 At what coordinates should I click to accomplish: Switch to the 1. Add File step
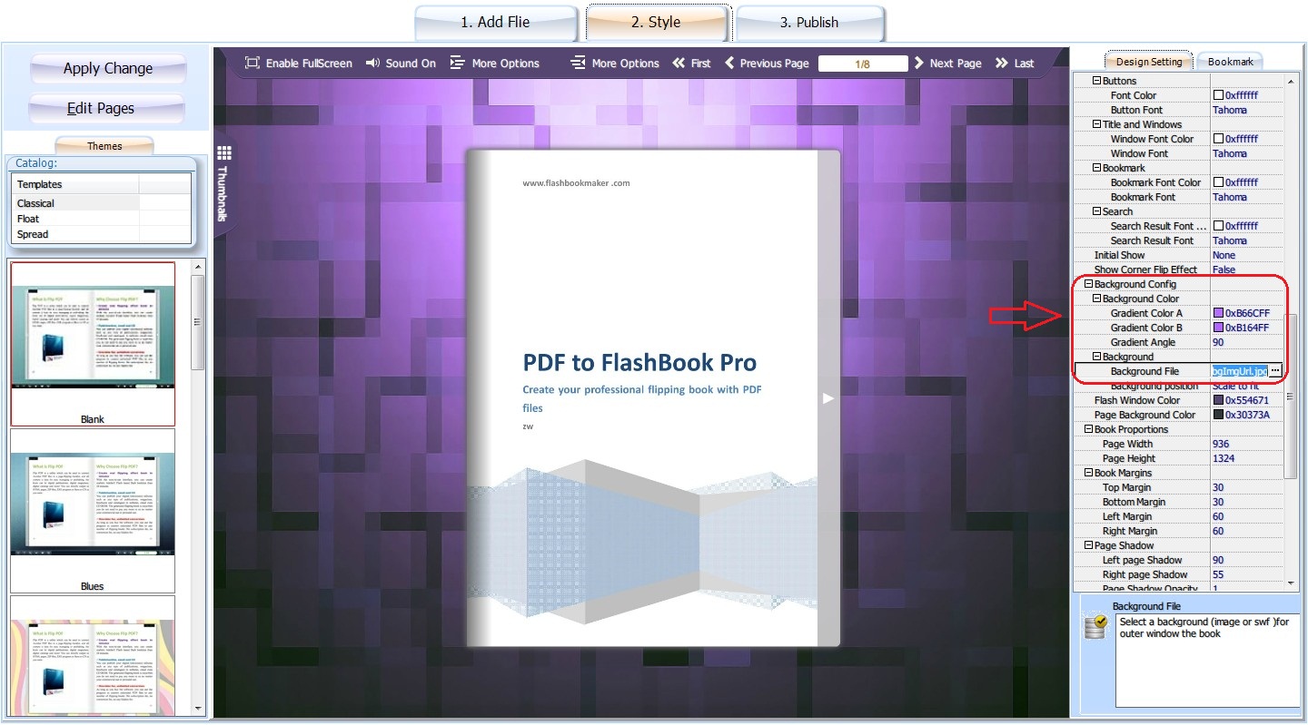(x=496, y=23)
